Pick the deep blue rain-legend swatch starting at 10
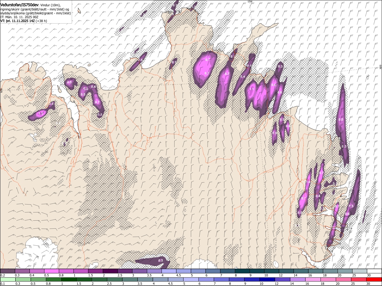The image size is (382, 286). point(267,279)
